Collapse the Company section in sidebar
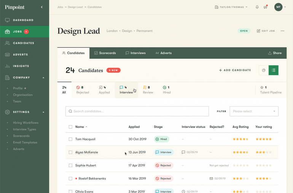This screenshot has height=193, width=293. tap(43, 78)
